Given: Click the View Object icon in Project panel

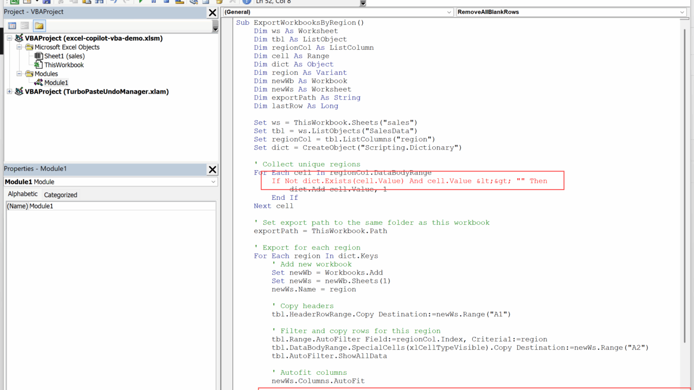Looking at the screenshot, I should tap(25, 26).
